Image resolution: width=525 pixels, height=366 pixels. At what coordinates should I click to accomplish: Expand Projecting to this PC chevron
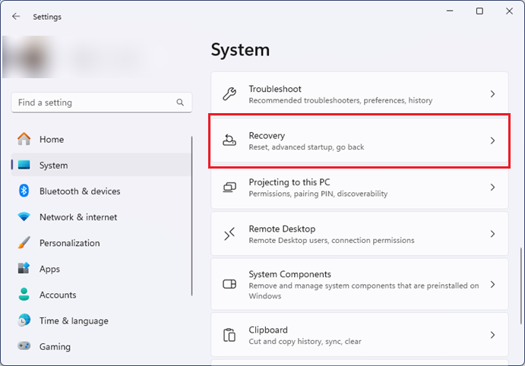pos(492,187)
